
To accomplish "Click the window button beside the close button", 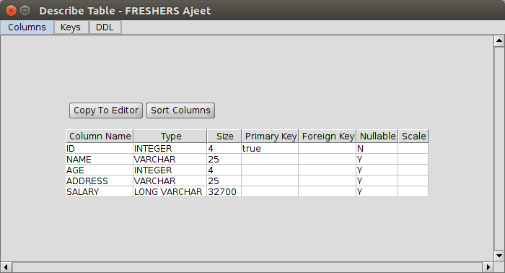I will (25, 11).
